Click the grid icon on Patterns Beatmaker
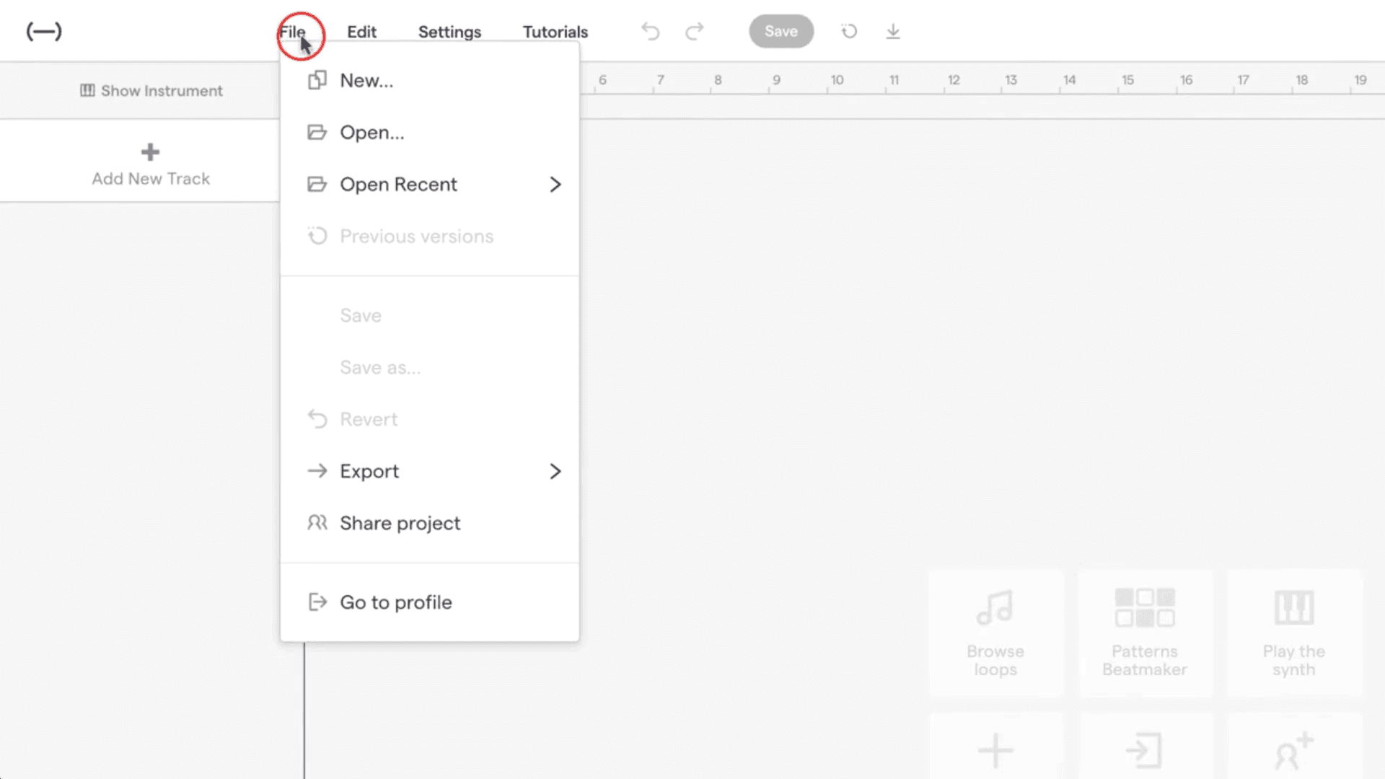 click(x=1145, y=607)
